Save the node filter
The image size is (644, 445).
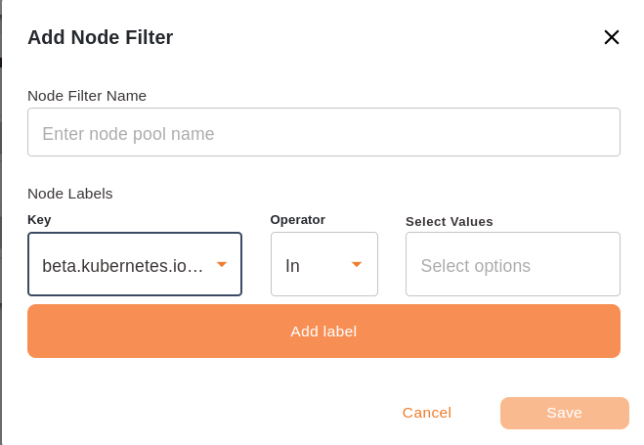click(564, 413)
